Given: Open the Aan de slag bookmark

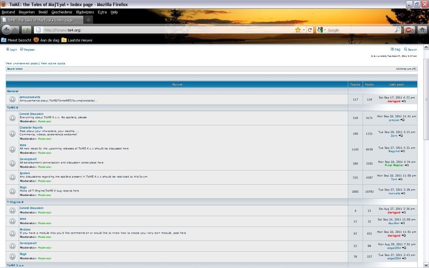Looking at the screenshot, I should tap(47, 40).
